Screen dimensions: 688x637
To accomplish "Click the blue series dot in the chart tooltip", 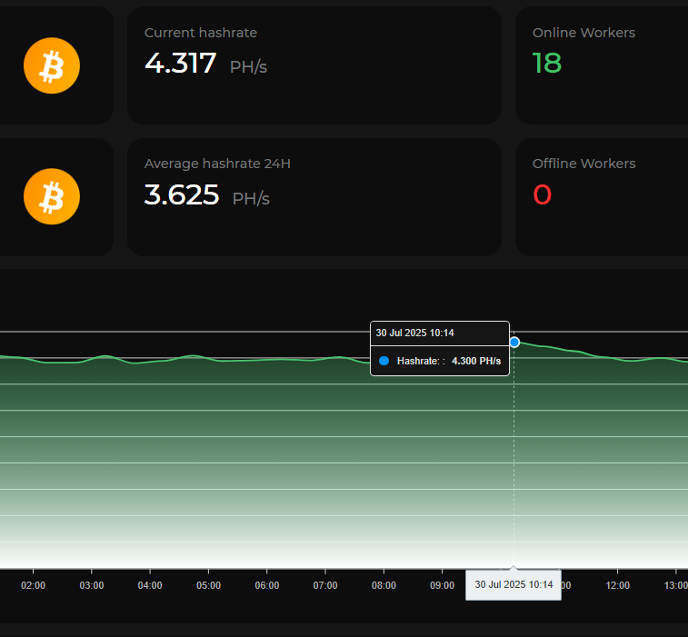I will 384,361.
